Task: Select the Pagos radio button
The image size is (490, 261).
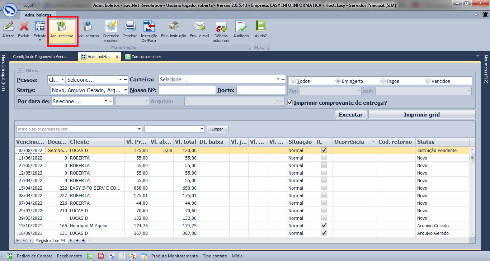Action: (383, 81)
